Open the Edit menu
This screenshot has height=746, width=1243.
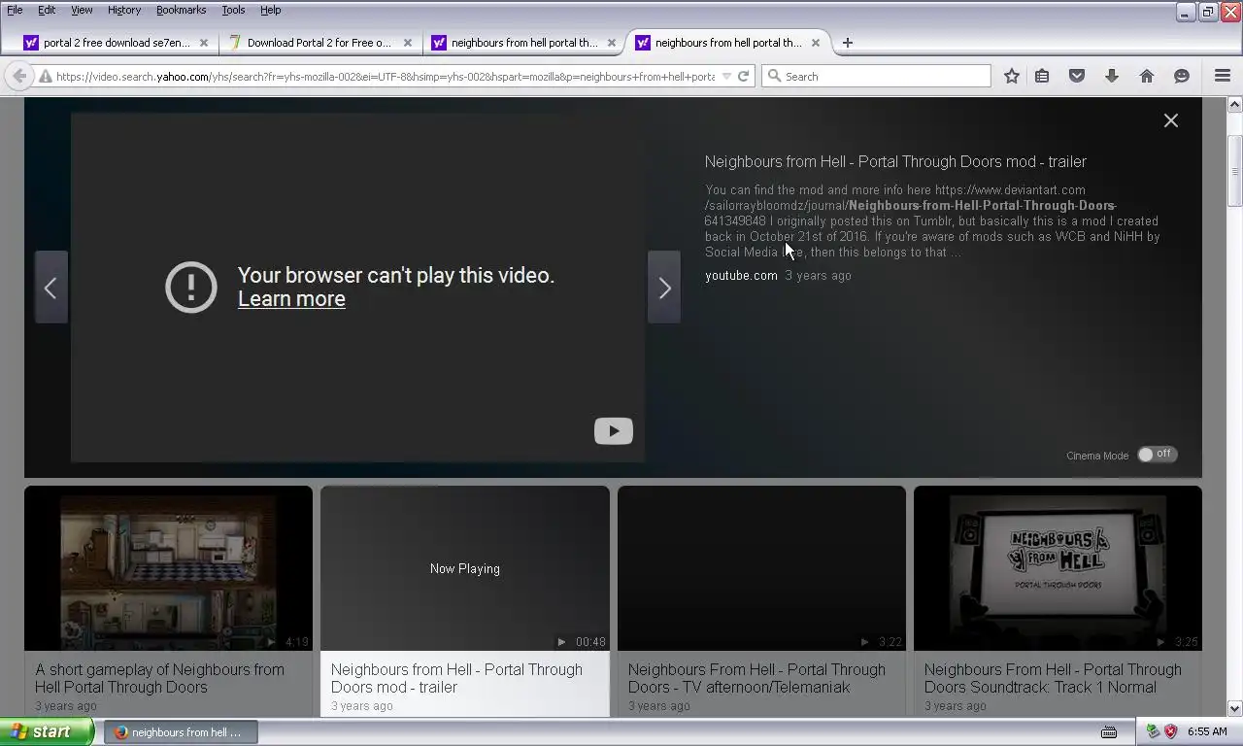click(47, 10)
